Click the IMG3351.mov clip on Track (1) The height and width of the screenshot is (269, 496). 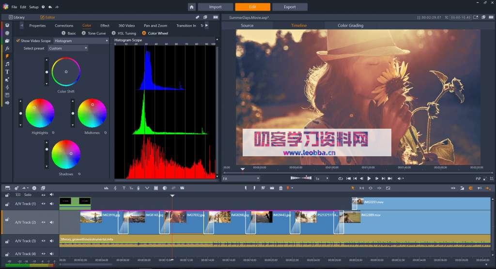[x=421, y=204]
